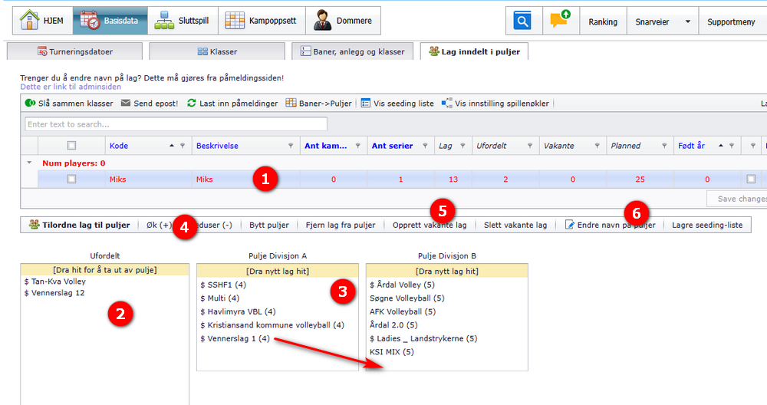Image resolution: width=767 pixels, height=405 pixels.
Task: Expand the Snarveier dropdown arrow
Action: (x=688, y=22)
